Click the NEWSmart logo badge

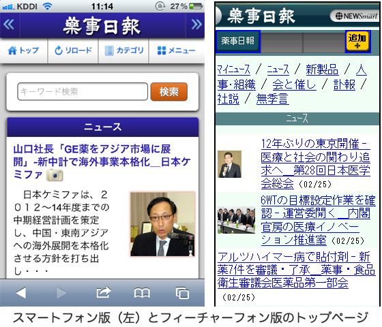coord(355,16)
